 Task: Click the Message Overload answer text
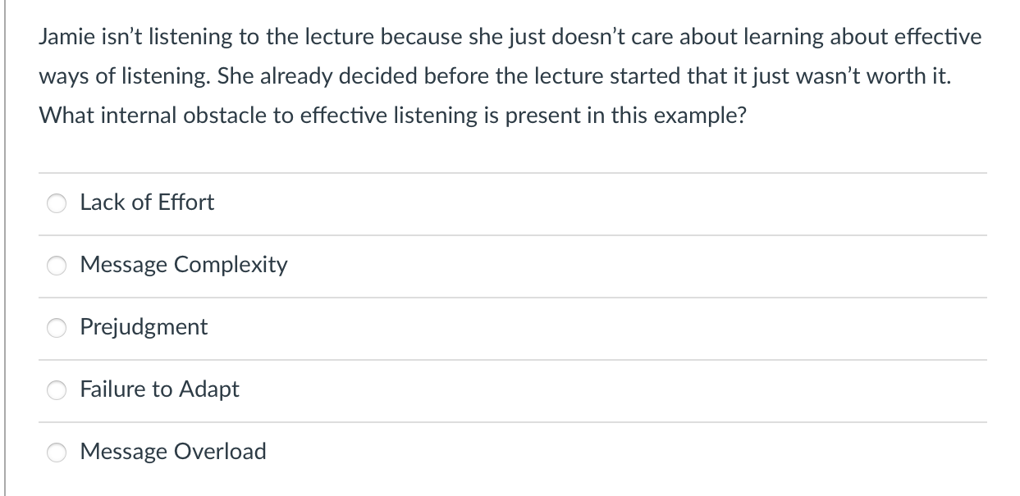pyautogui.click(x=173, y=452)
